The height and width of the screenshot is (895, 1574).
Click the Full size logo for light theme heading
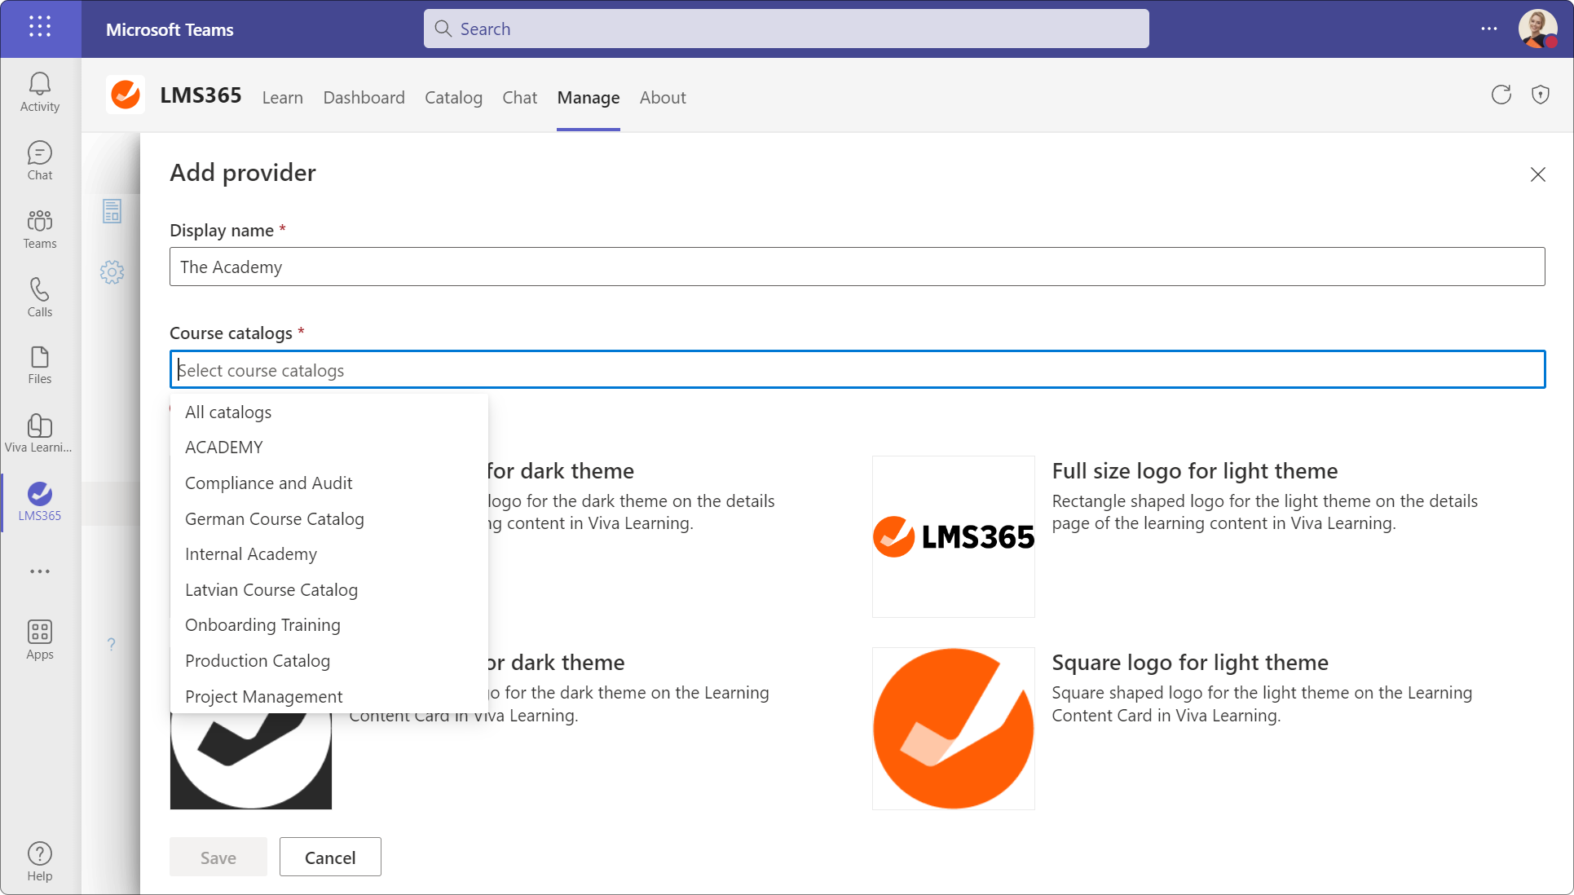point(1195,471)
